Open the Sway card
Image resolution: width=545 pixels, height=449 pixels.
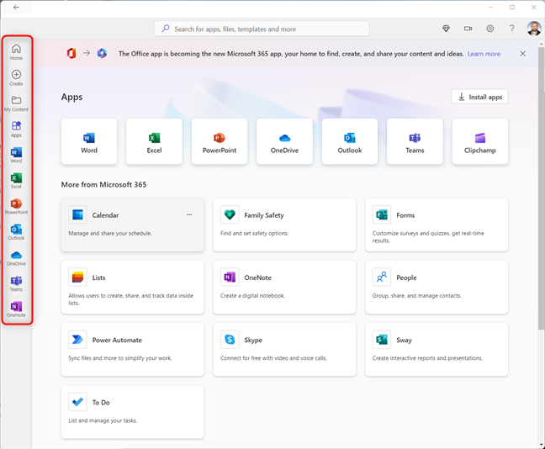(x=437, y=350)
